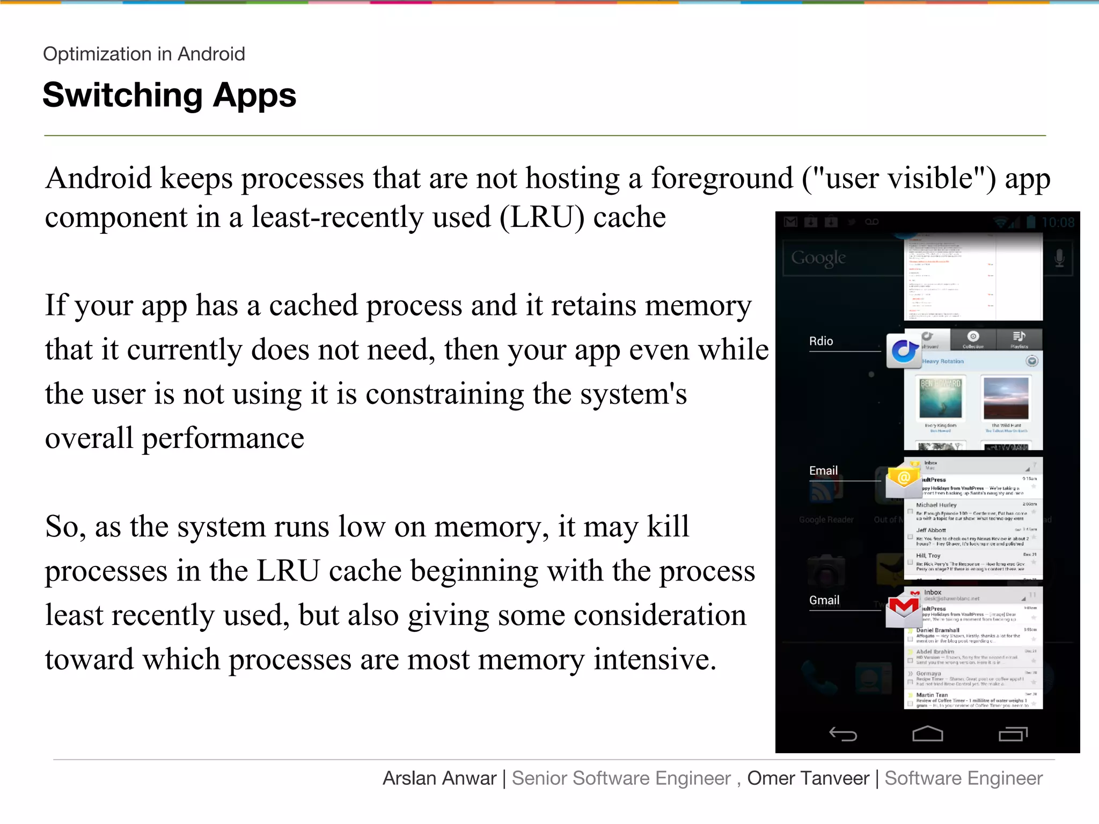The height and width of the screenshot is (824, 1099).
Task: Tap the Gmail notification icon in status bar
Action: tap(790, 222)
